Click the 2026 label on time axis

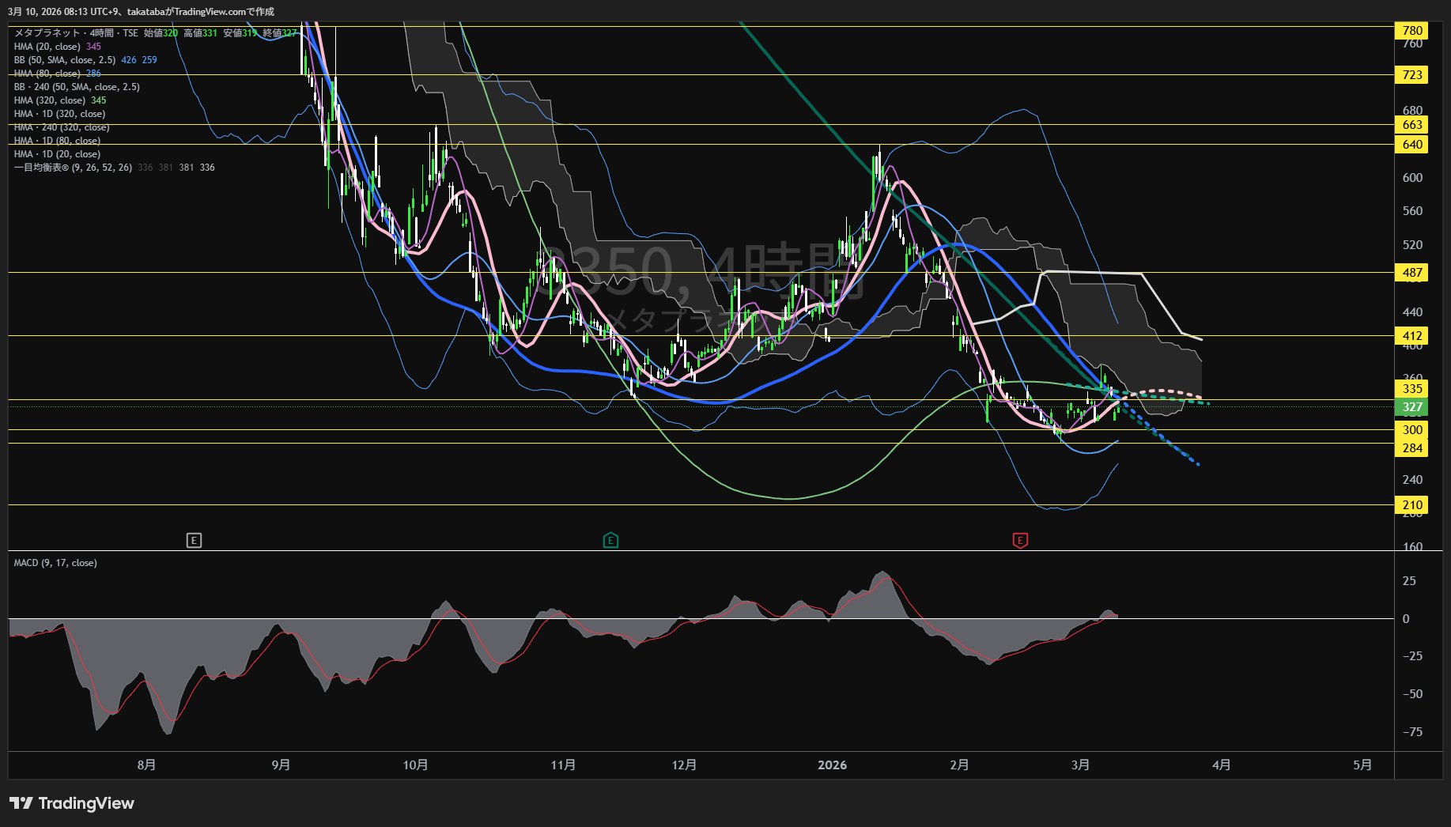coord(832,765)
